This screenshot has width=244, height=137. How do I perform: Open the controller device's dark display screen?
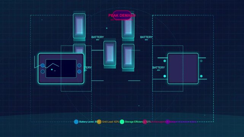(x=61, y=68)
